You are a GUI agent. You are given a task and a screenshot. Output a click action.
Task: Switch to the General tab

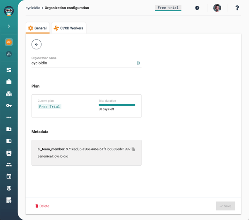click(37, 28)
